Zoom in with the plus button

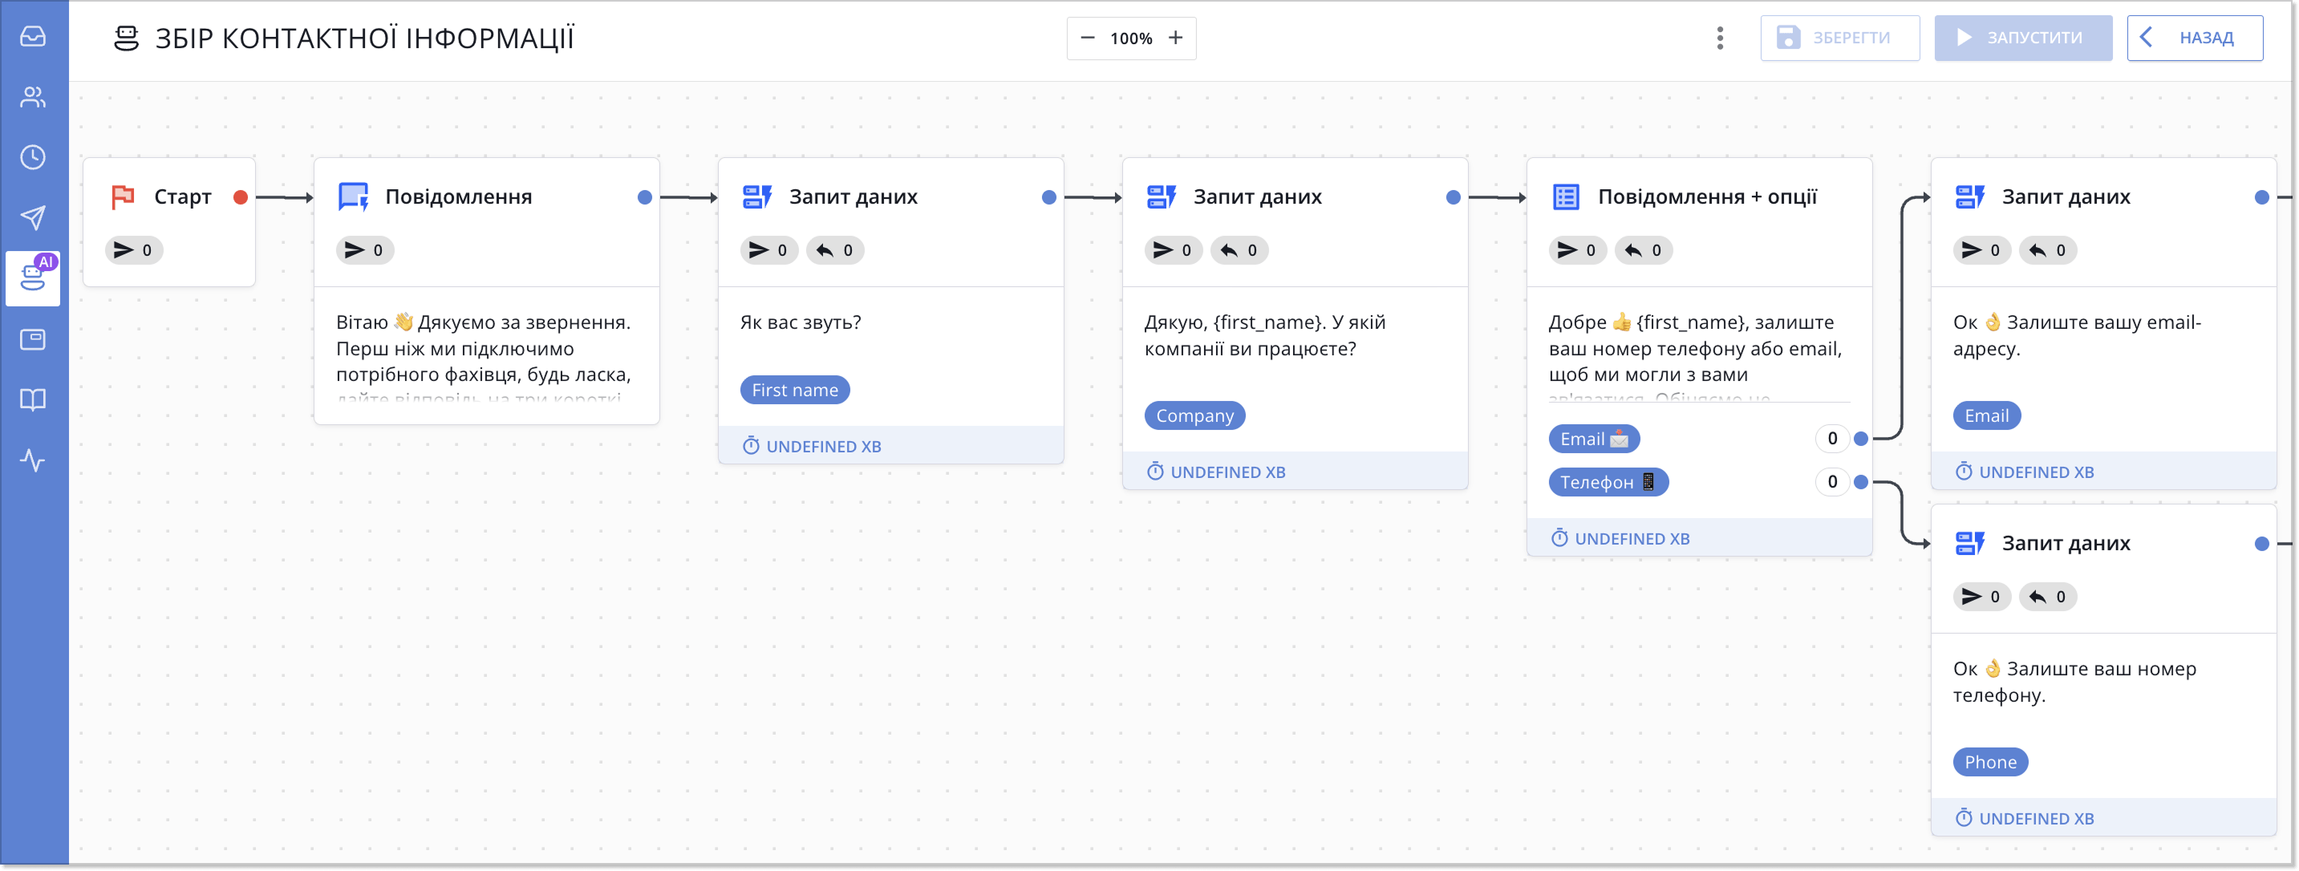(1175, 38)
